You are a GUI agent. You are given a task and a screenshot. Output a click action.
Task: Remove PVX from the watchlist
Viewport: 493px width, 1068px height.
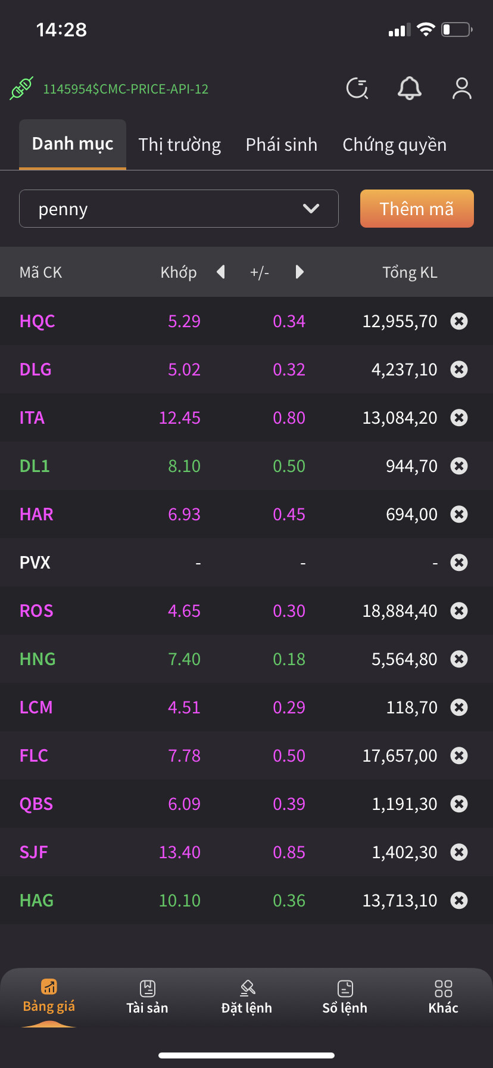(459, 563)
